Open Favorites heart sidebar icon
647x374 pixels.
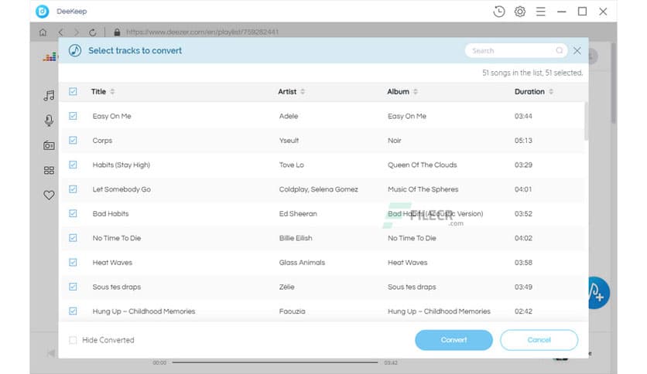[49, 195]
